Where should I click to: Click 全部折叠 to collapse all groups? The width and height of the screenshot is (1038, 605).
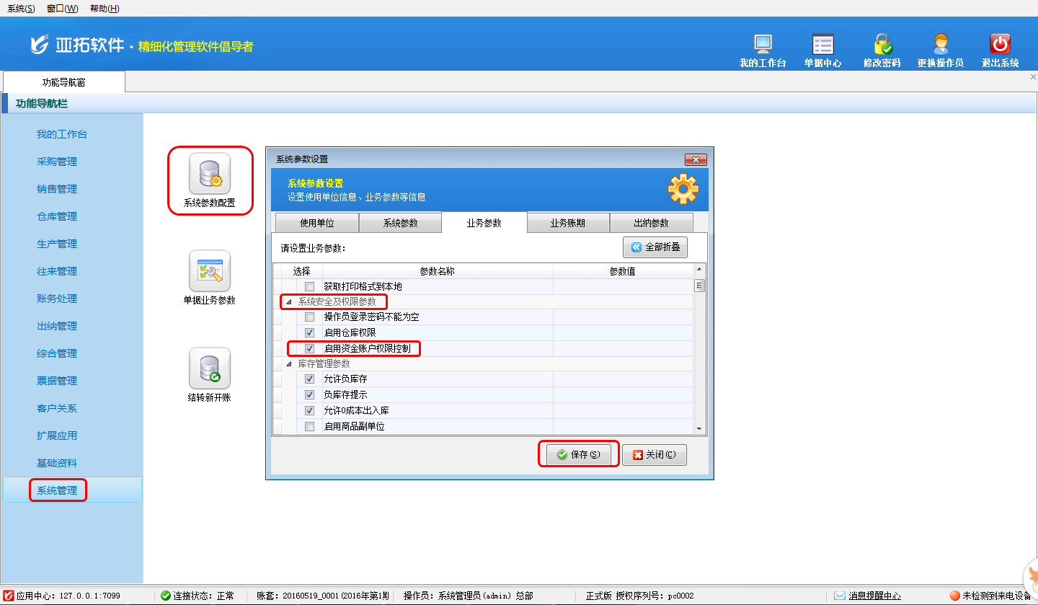655,247
